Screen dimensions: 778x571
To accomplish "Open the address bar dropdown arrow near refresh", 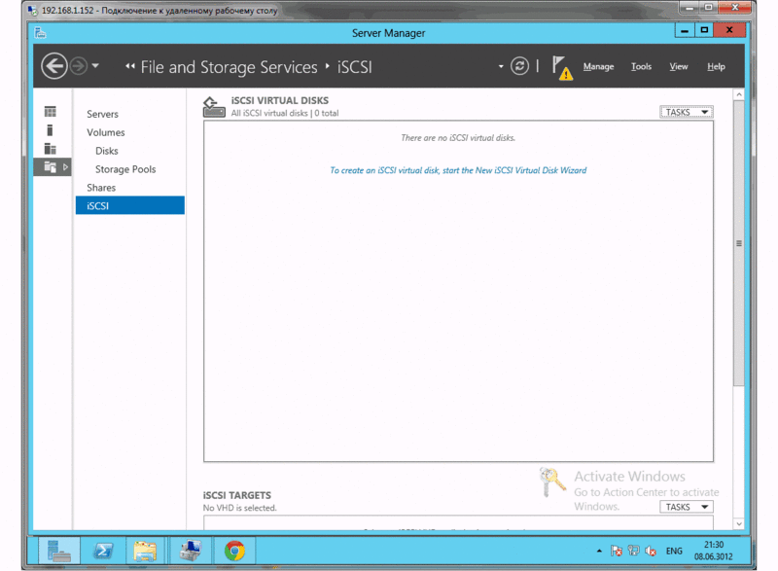I will pos(501,66).
